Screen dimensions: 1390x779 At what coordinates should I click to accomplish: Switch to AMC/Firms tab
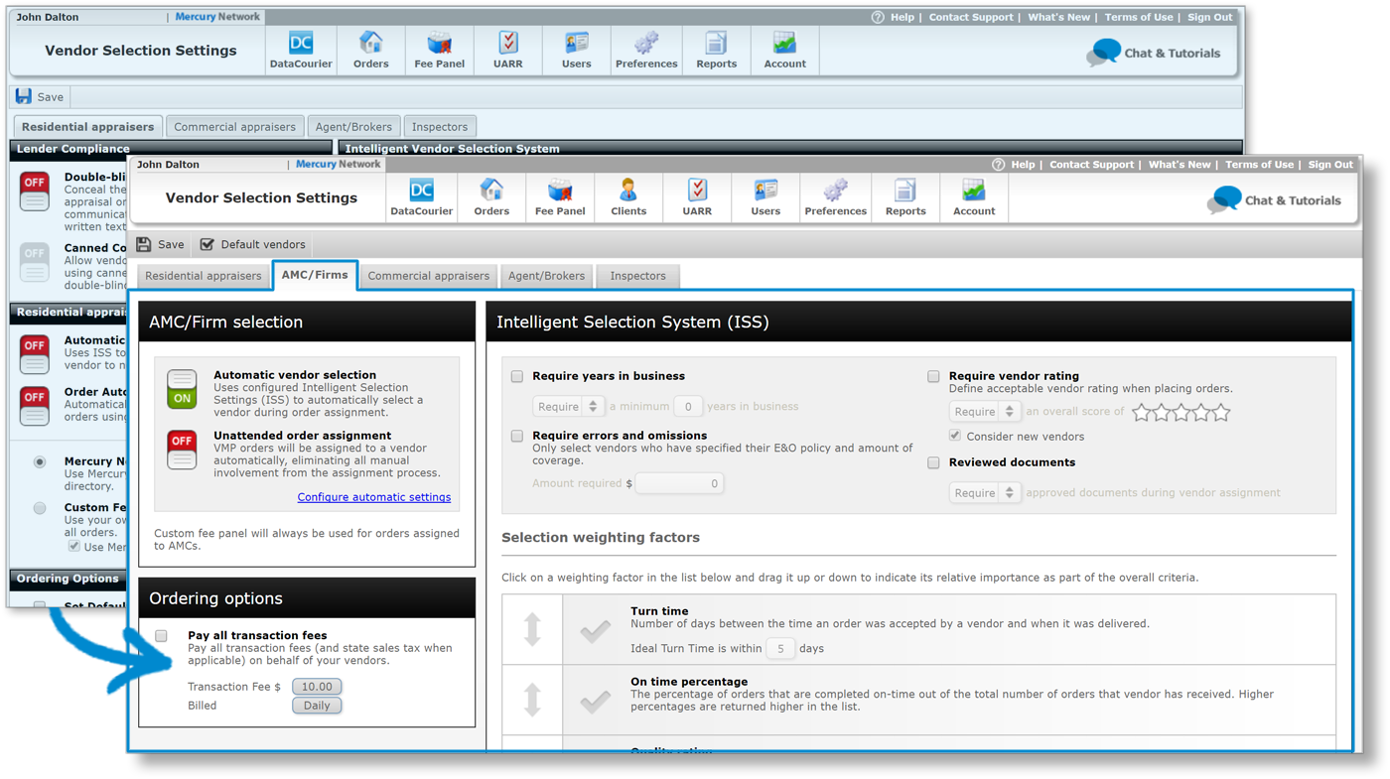315,275
